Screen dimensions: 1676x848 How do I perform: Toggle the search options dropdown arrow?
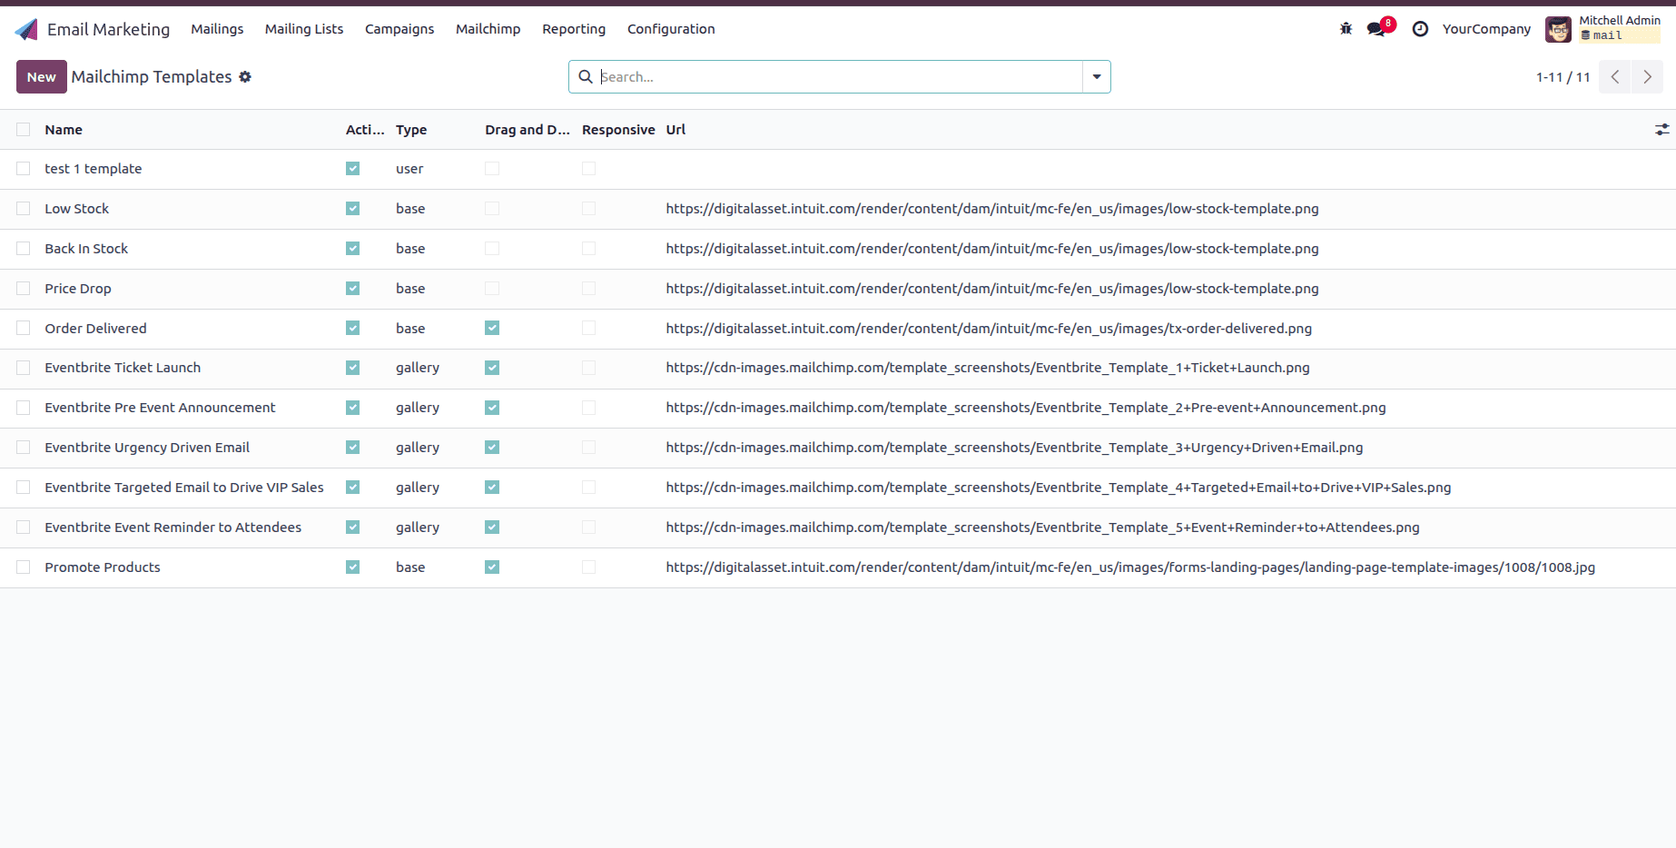tap(1097, 77)
